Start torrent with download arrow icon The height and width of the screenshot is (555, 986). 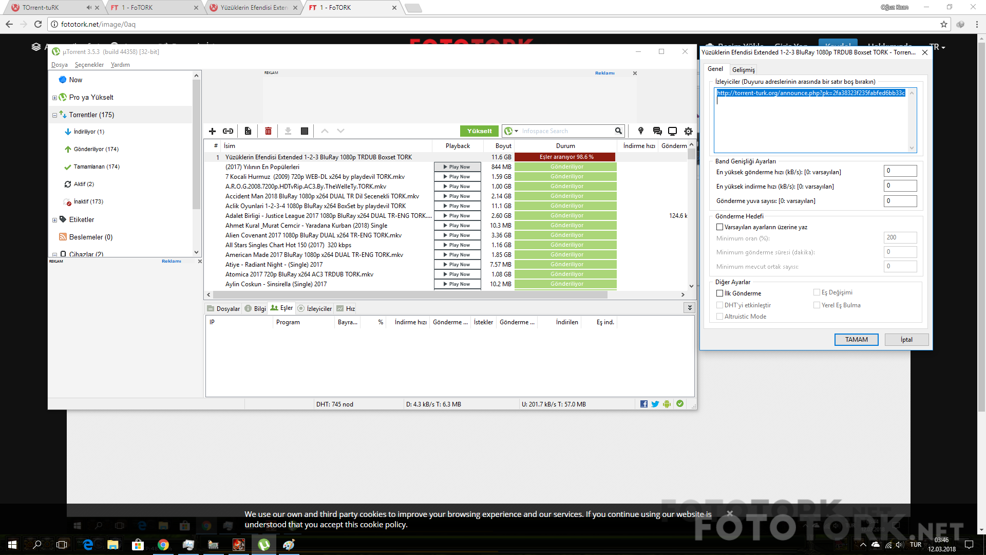[288, 131]
